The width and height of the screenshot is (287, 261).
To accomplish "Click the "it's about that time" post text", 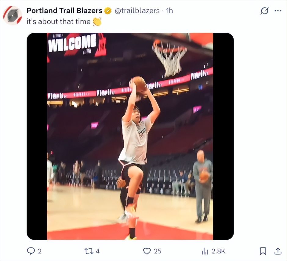I will click(59, 22).
